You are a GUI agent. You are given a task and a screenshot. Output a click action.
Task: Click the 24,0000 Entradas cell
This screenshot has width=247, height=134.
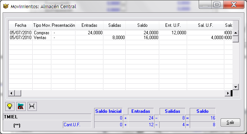coord(89,33)
